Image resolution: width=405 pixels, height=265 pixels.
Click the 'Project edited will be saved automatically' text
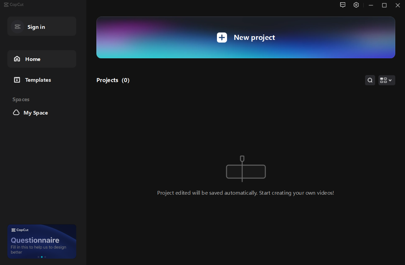tap(245, 193)
